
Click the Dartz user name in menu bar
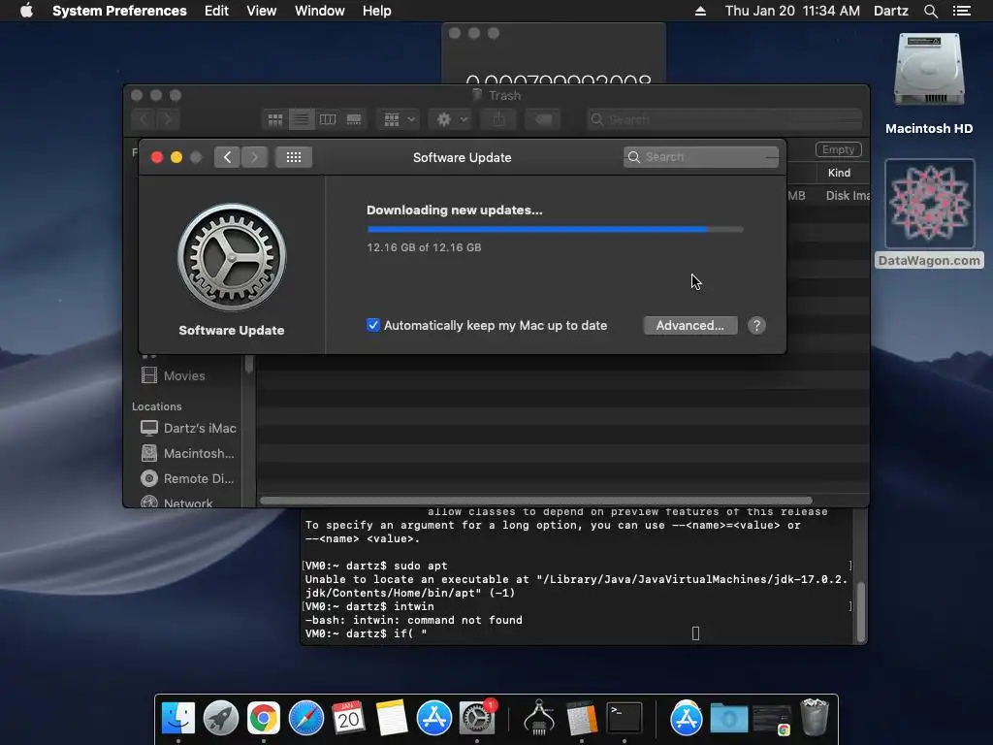890,11
